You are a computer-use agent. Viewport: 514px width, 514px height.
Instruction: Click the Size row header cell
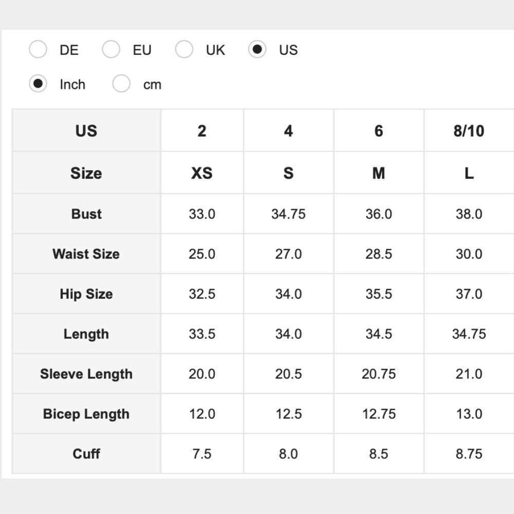pyautogui.click(x=86, y=173)
